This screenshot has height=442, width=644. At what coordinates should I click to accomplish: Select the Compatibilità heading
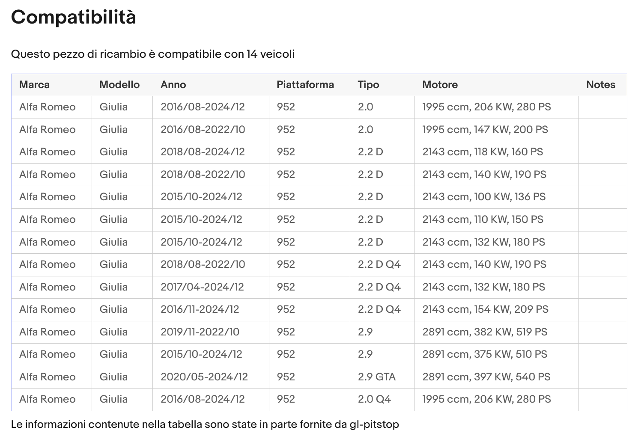point(74,18)
